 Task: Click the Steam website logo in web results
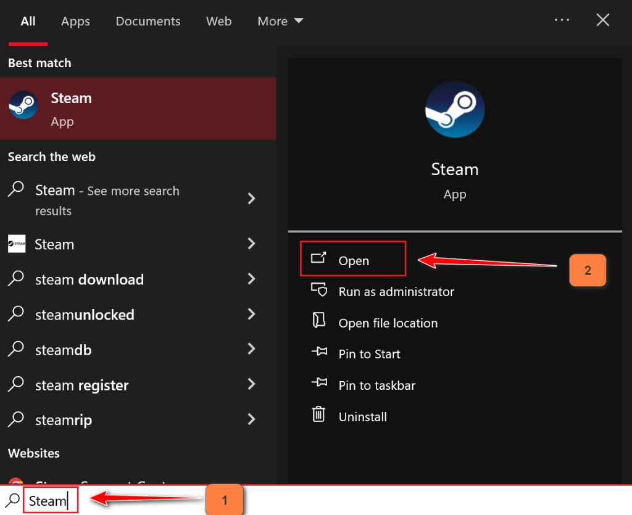click(x=17, y=244)
